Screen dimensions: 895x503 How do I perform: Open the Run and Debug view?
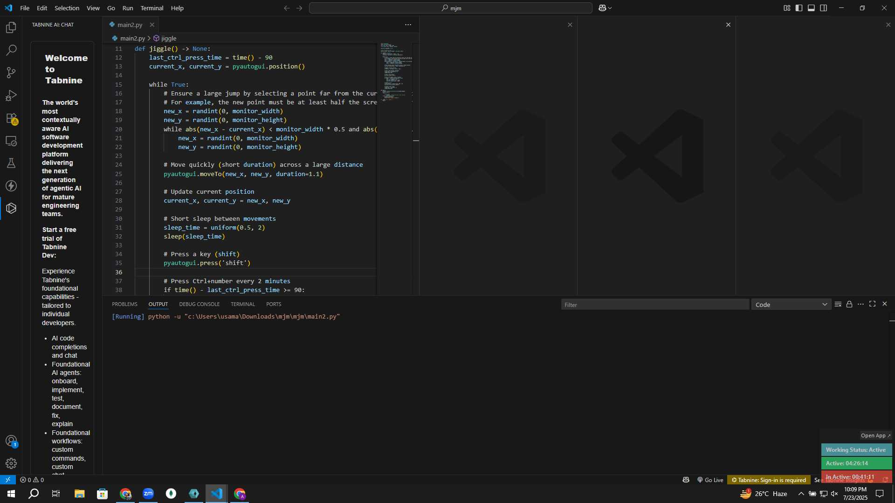[x=11, y=95]
